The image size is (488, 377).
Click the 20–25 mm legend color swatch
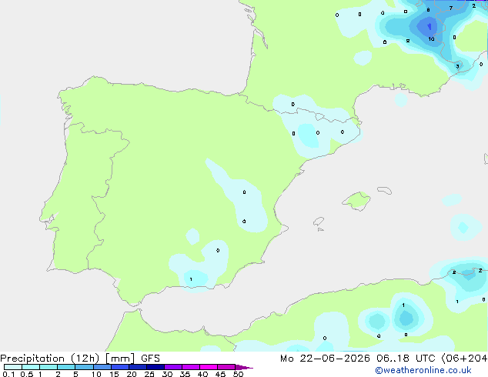tap(138, 367)
